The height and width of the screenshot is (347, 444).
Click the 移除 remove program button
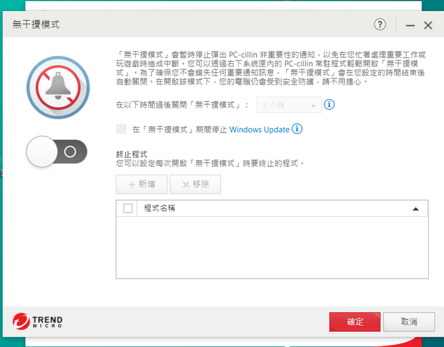point(195,184)
